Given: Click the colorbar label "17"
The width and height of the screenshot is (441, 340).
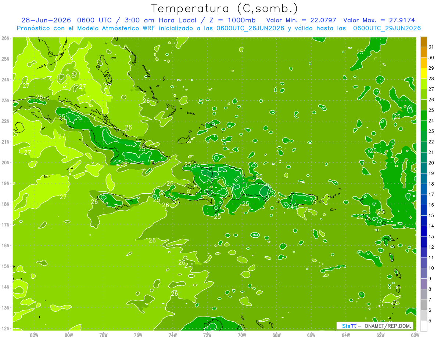Looking at the screenshot, I should tap(431, 194).
